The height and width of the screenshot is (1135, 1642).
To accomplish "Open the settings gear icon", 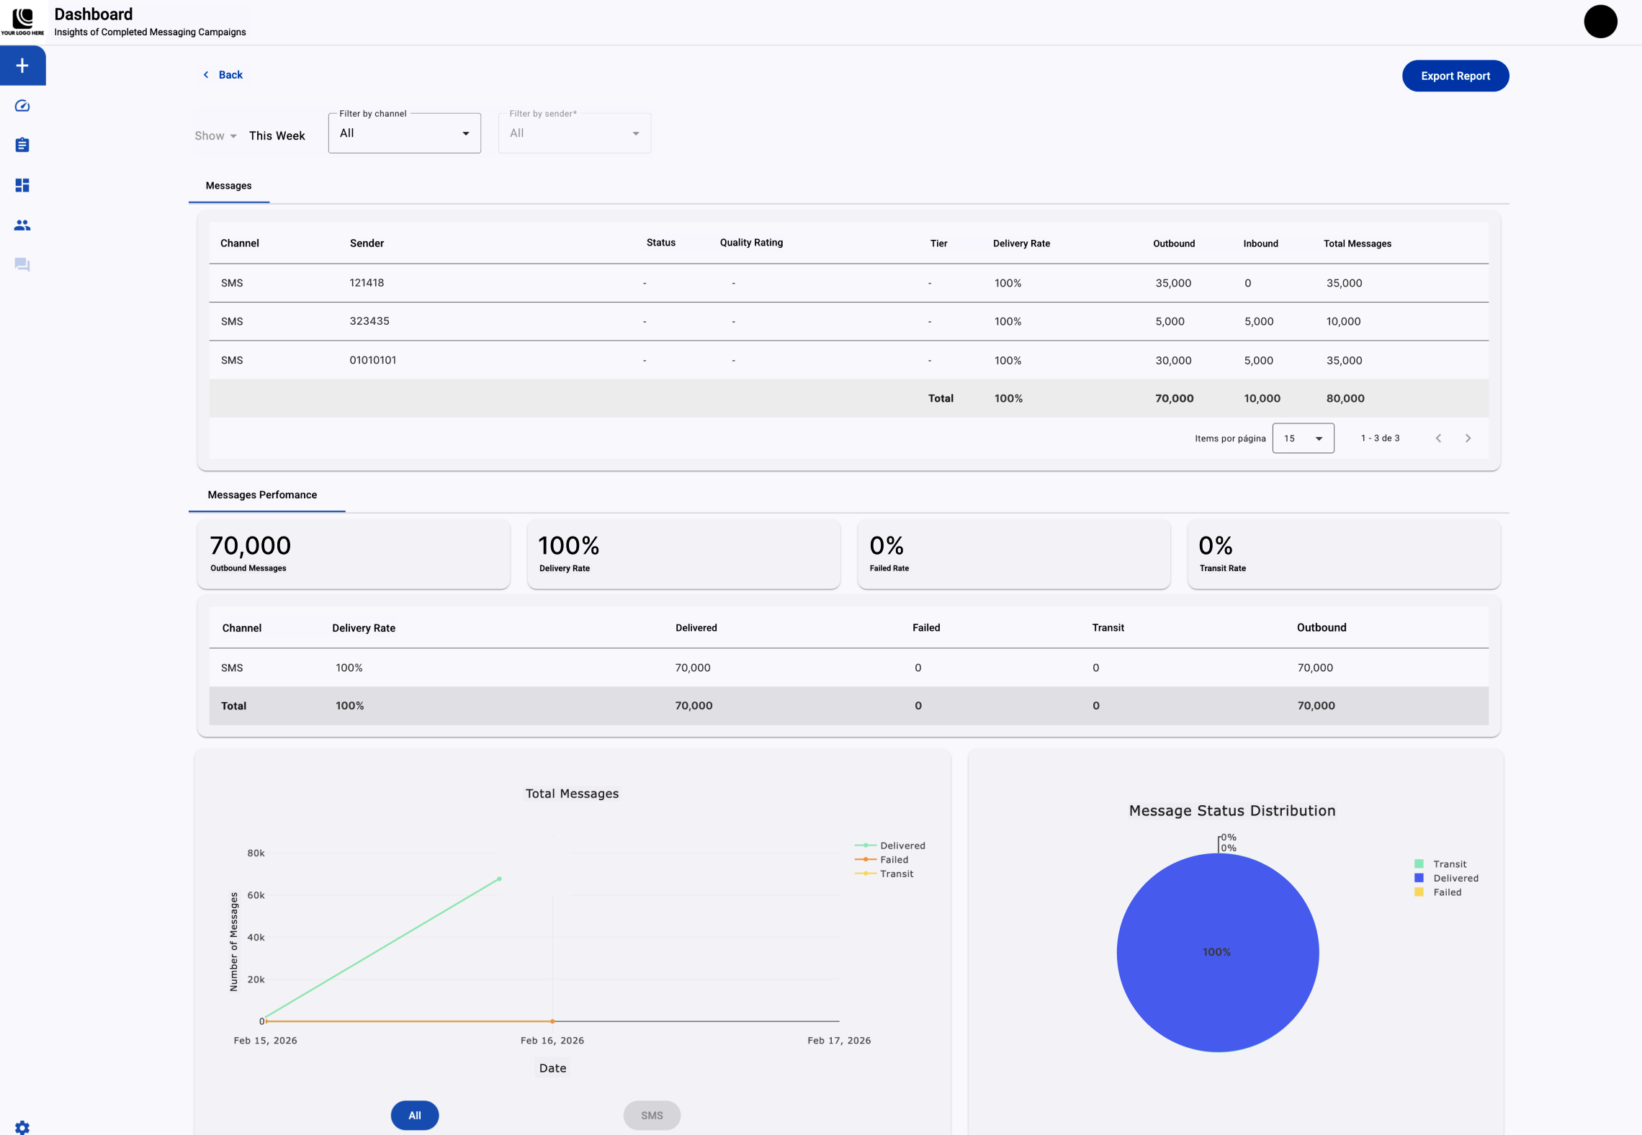I will click(22, 1127).
